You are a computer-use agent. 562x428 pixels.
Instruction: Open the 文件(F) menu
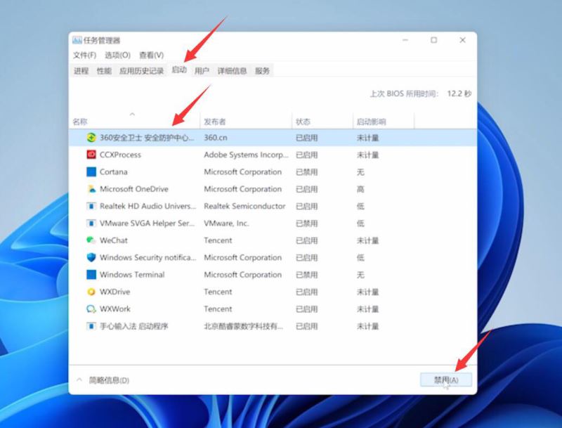point(84,56)
